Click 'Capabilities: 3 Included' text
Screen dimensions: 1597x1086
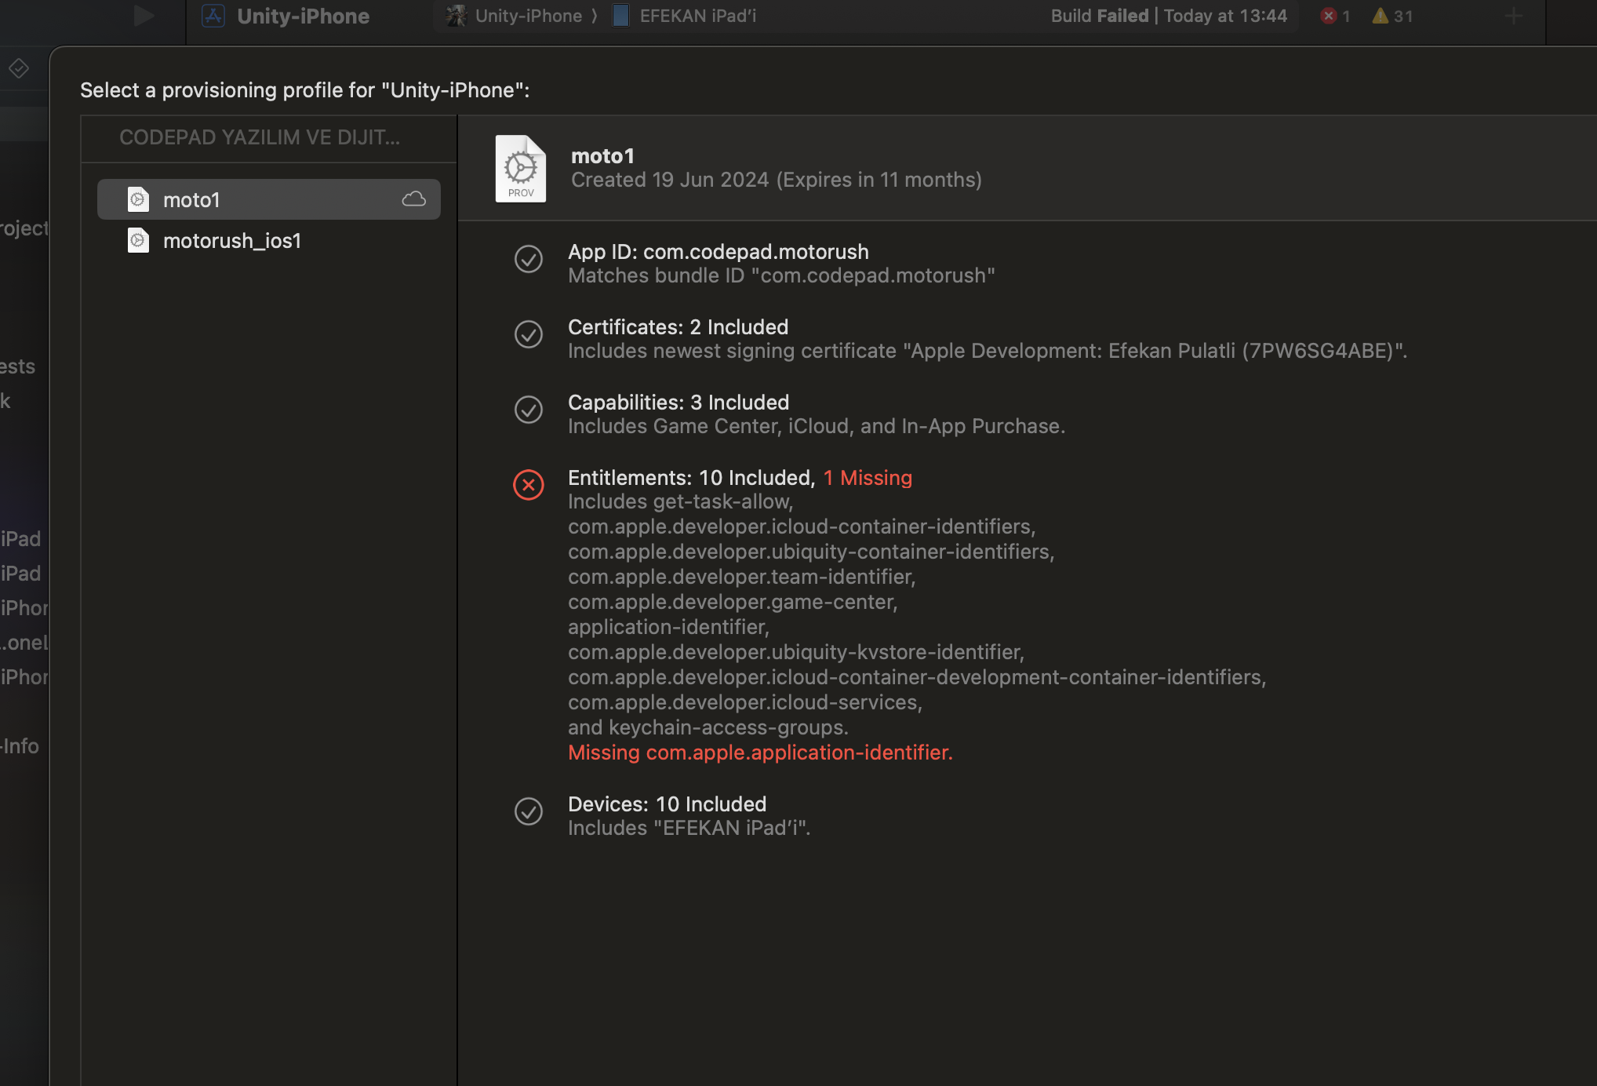coord(678,403)
